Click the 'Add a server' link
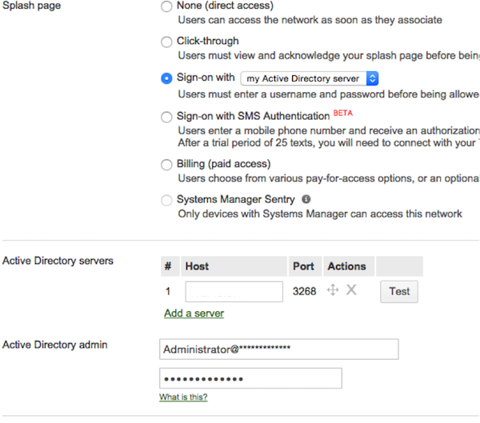 (x=194, y=313)
